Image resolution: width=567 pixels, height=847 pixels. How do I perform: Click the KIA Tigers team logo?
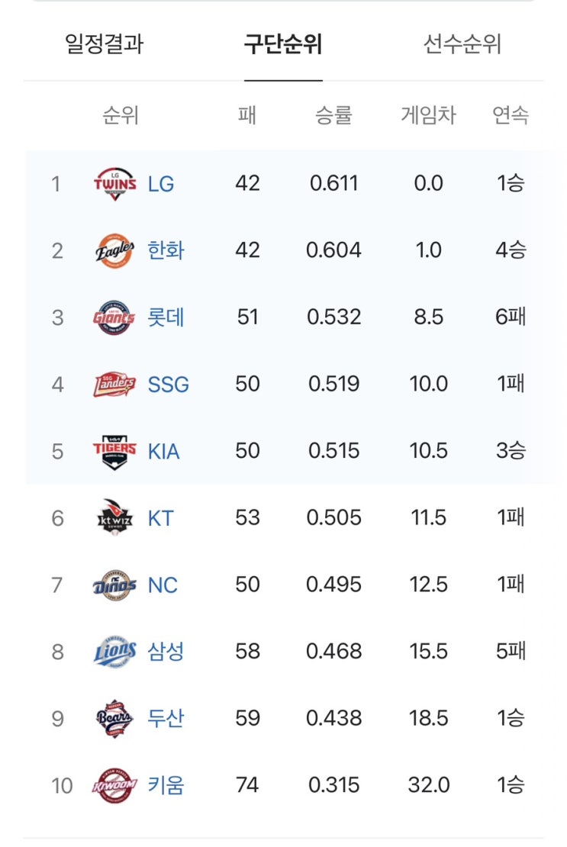[115, 451]
